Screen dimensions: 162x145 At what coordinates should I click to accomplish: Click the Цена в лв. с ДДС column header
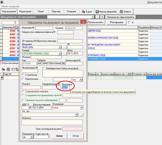pyautogui.click(x=123, y=74)
